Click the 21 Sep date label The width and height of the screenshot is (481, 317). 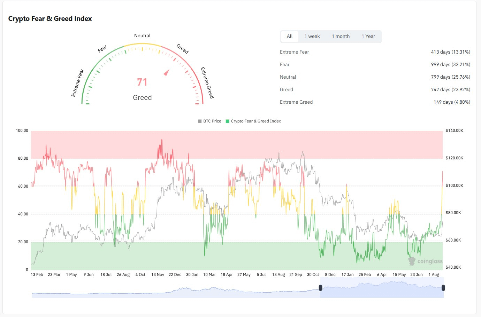(x=296, y=275)
